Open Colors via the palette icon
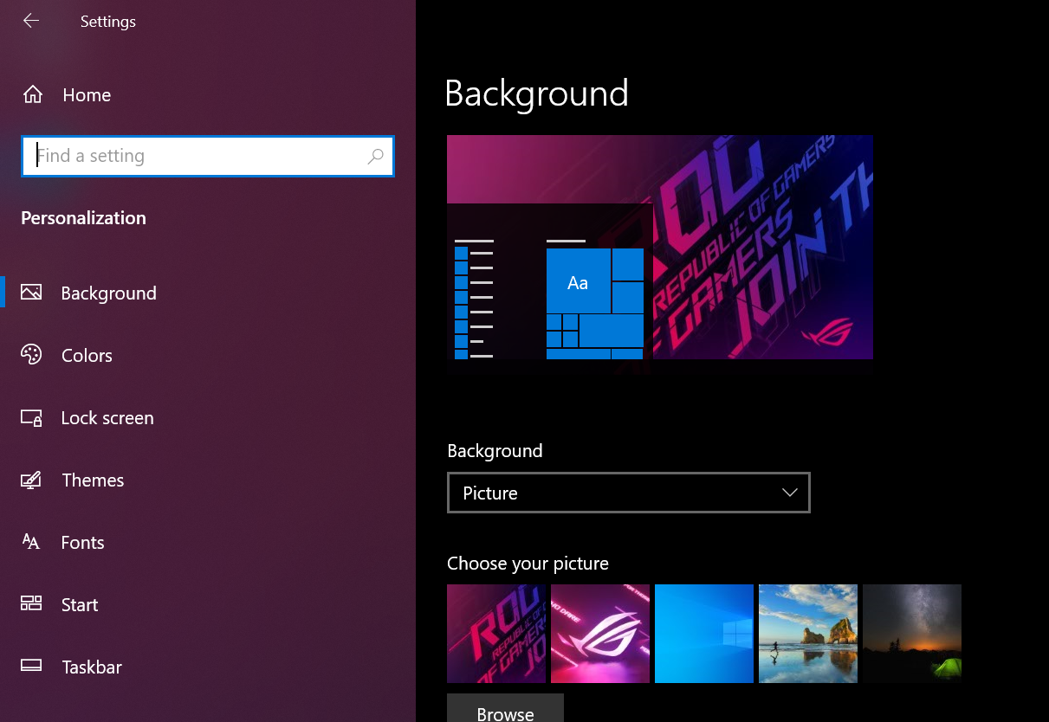The image size is (1049, 722). (x=31, y=355)
